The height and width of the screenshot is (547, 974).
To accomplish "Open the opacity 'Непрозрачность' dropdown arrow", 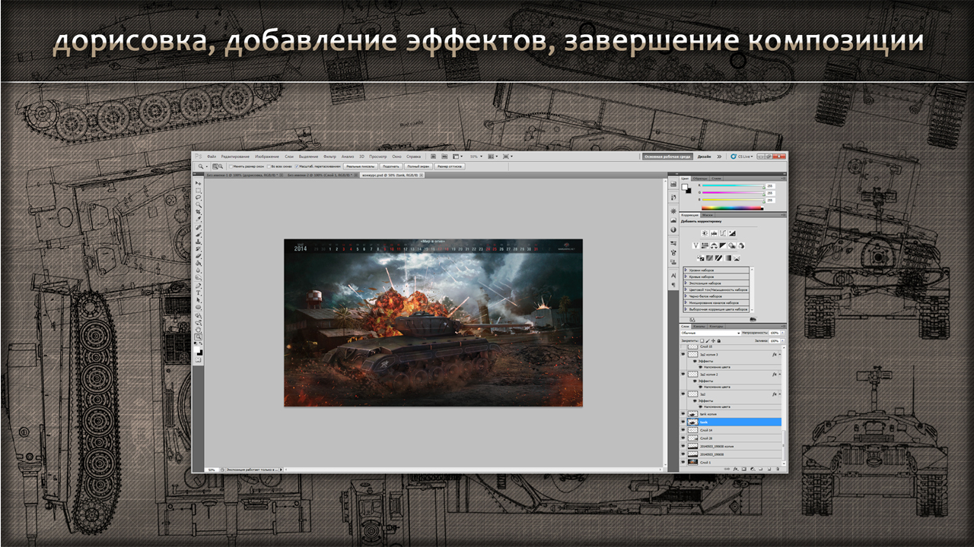I will point(782,333).
